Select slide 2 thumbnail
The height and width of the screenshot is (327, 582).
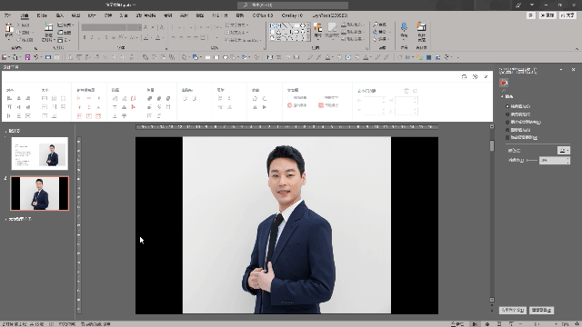(40, 193)
